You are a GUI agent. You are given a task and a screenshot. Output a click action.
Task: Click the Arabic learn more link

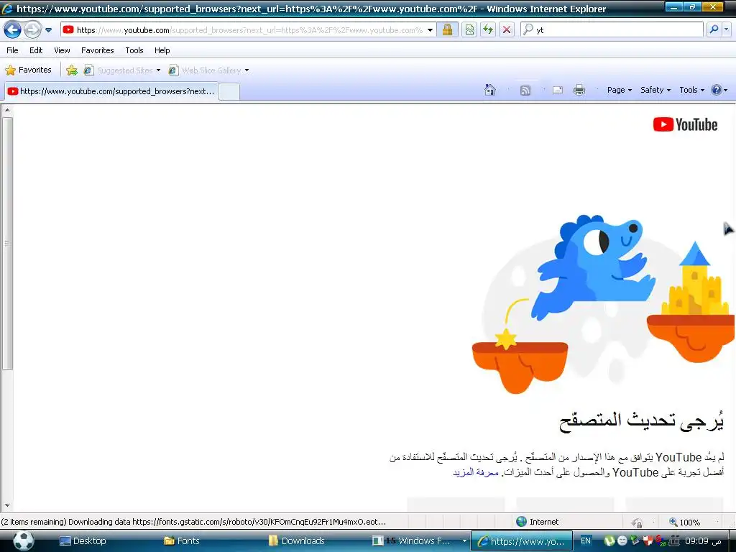pyautogui.click(x=476, y=472)
